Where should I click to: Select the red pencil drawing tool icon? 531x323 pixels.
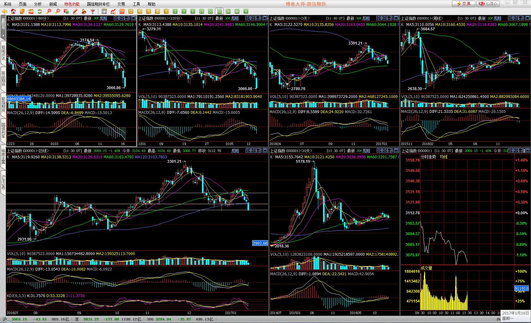tap(75, 11)
